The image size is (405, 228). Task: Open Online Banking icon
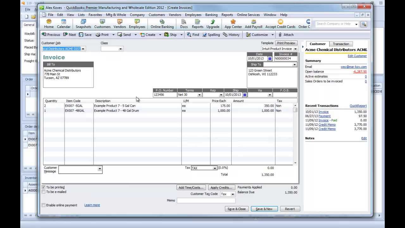162,24
